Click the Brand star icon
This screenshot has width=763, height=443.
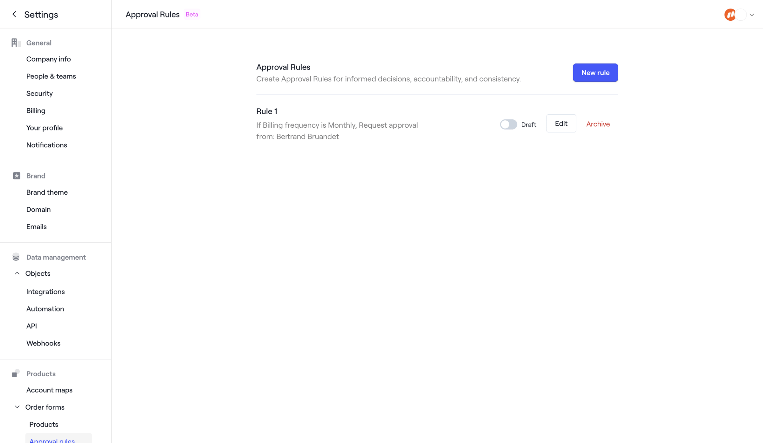17,176
